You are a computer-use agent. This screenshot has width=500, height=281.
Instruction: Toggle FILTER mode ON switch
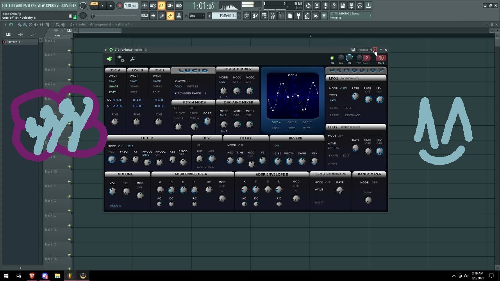click(120, 146)
